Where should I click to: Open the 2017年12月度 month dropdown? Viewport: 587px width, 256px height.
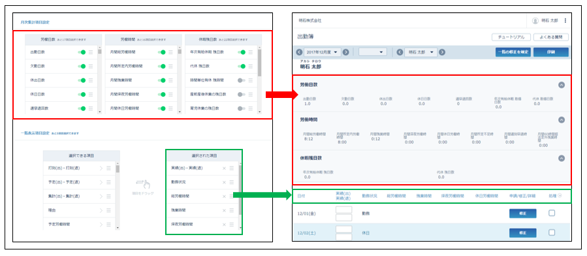(323, 52)
